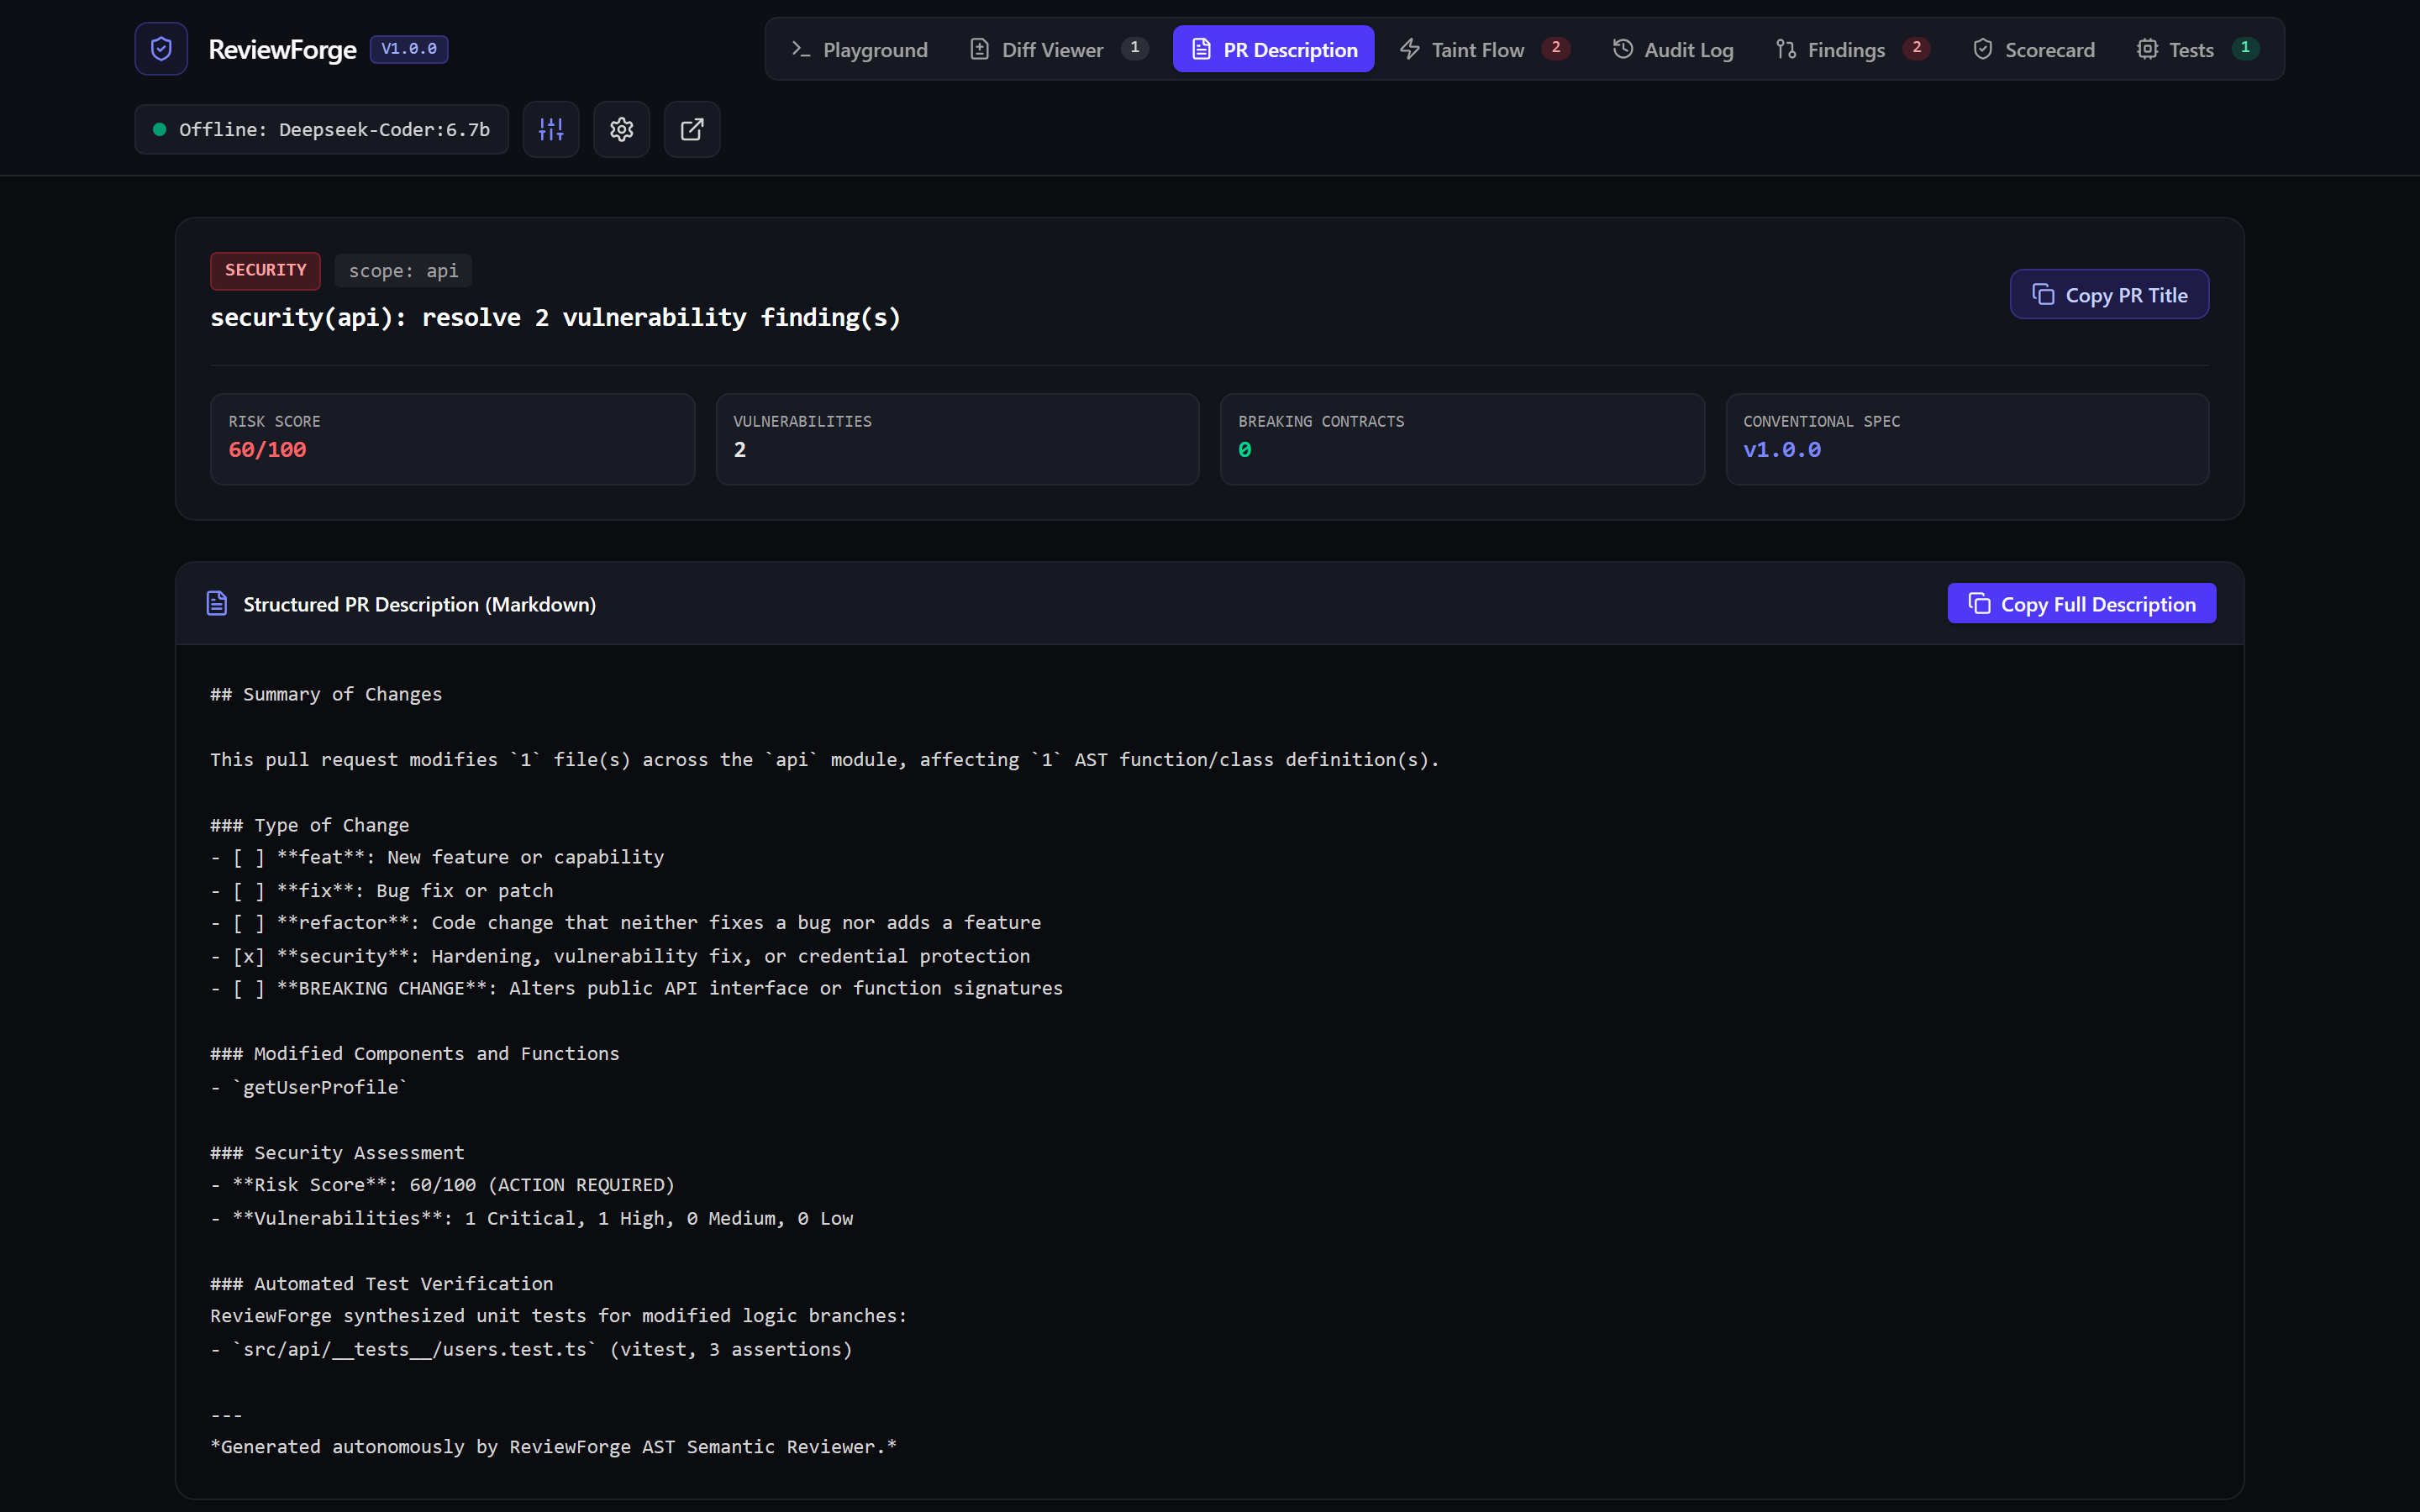Click the '[x] **security**' checklist line

(620, 956)
